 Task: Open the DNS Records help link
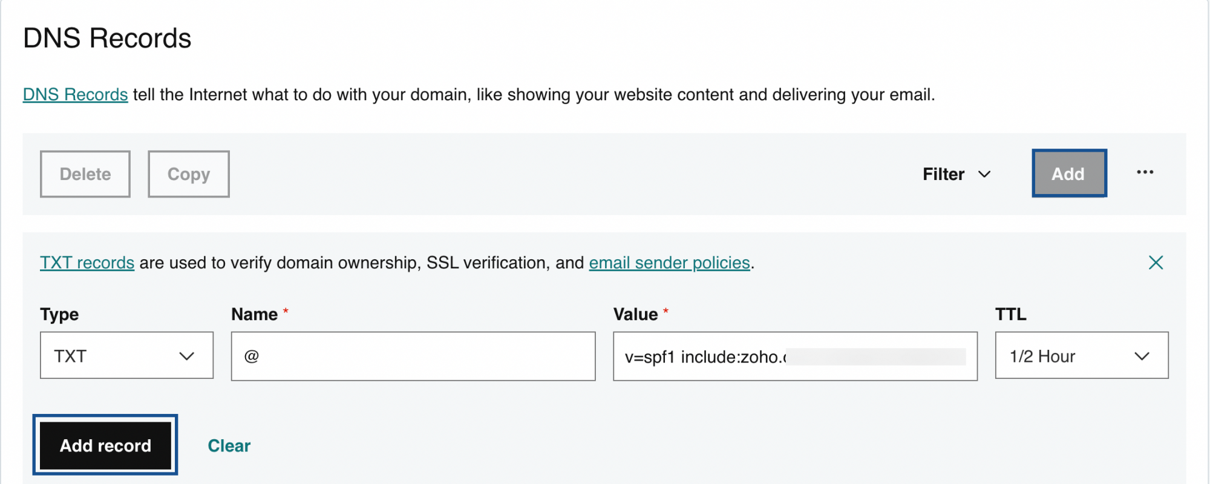(x=74, y=94)
